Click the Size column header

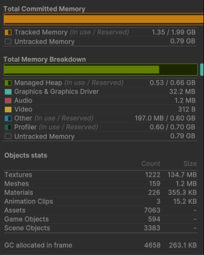pyautogui.click(x=190, y=164)
